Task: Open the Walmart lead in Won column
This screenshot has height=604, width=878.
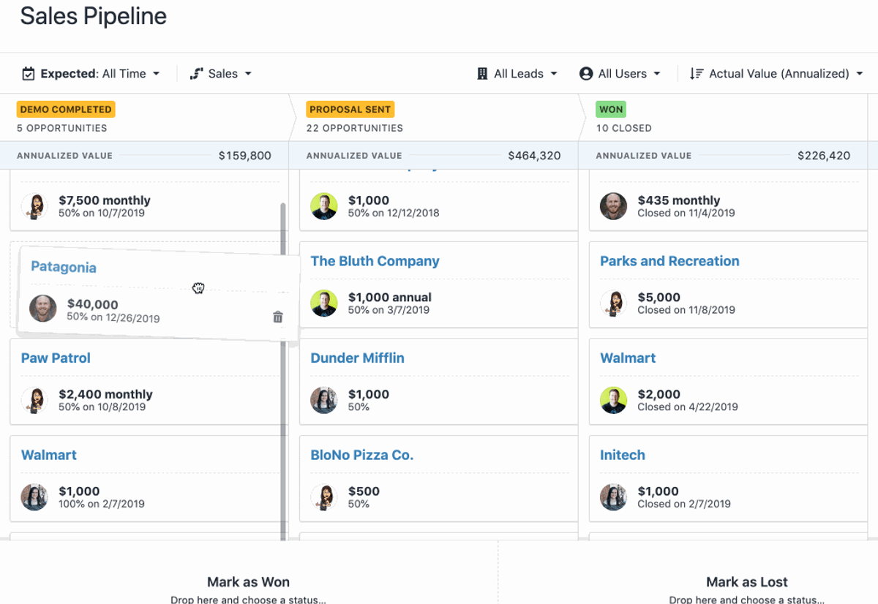Action: click(628, 358)
